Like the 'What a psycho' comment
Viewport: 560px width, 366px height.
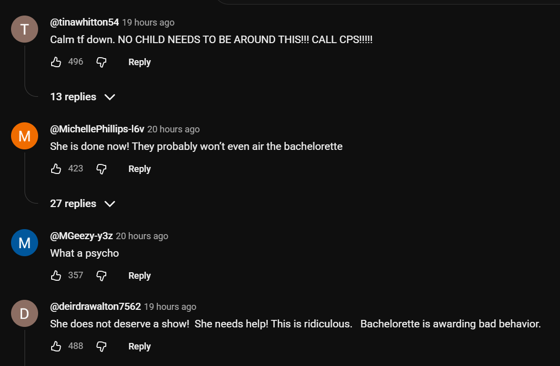click(56, 276)
